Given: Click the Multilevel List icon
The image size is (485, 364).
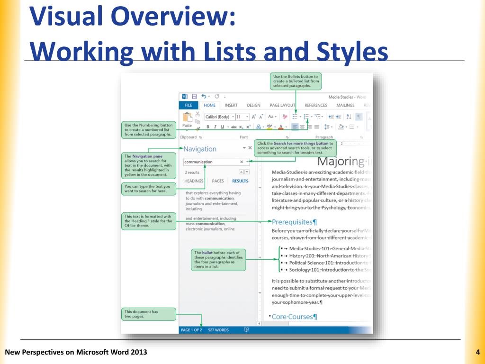Looking at the screenshot, I should click(x=318, y=117).
